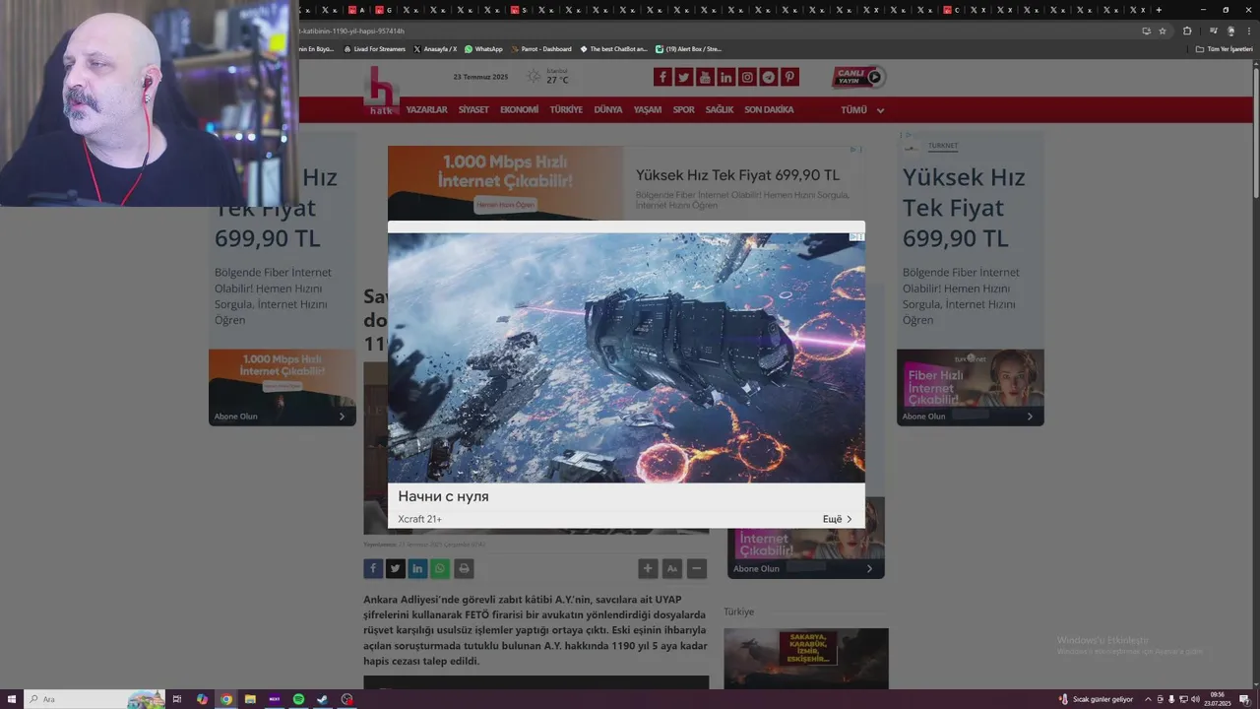Open the Pinterest icon in the site header
1260x709 pixels.
click(x=789, y=77)
